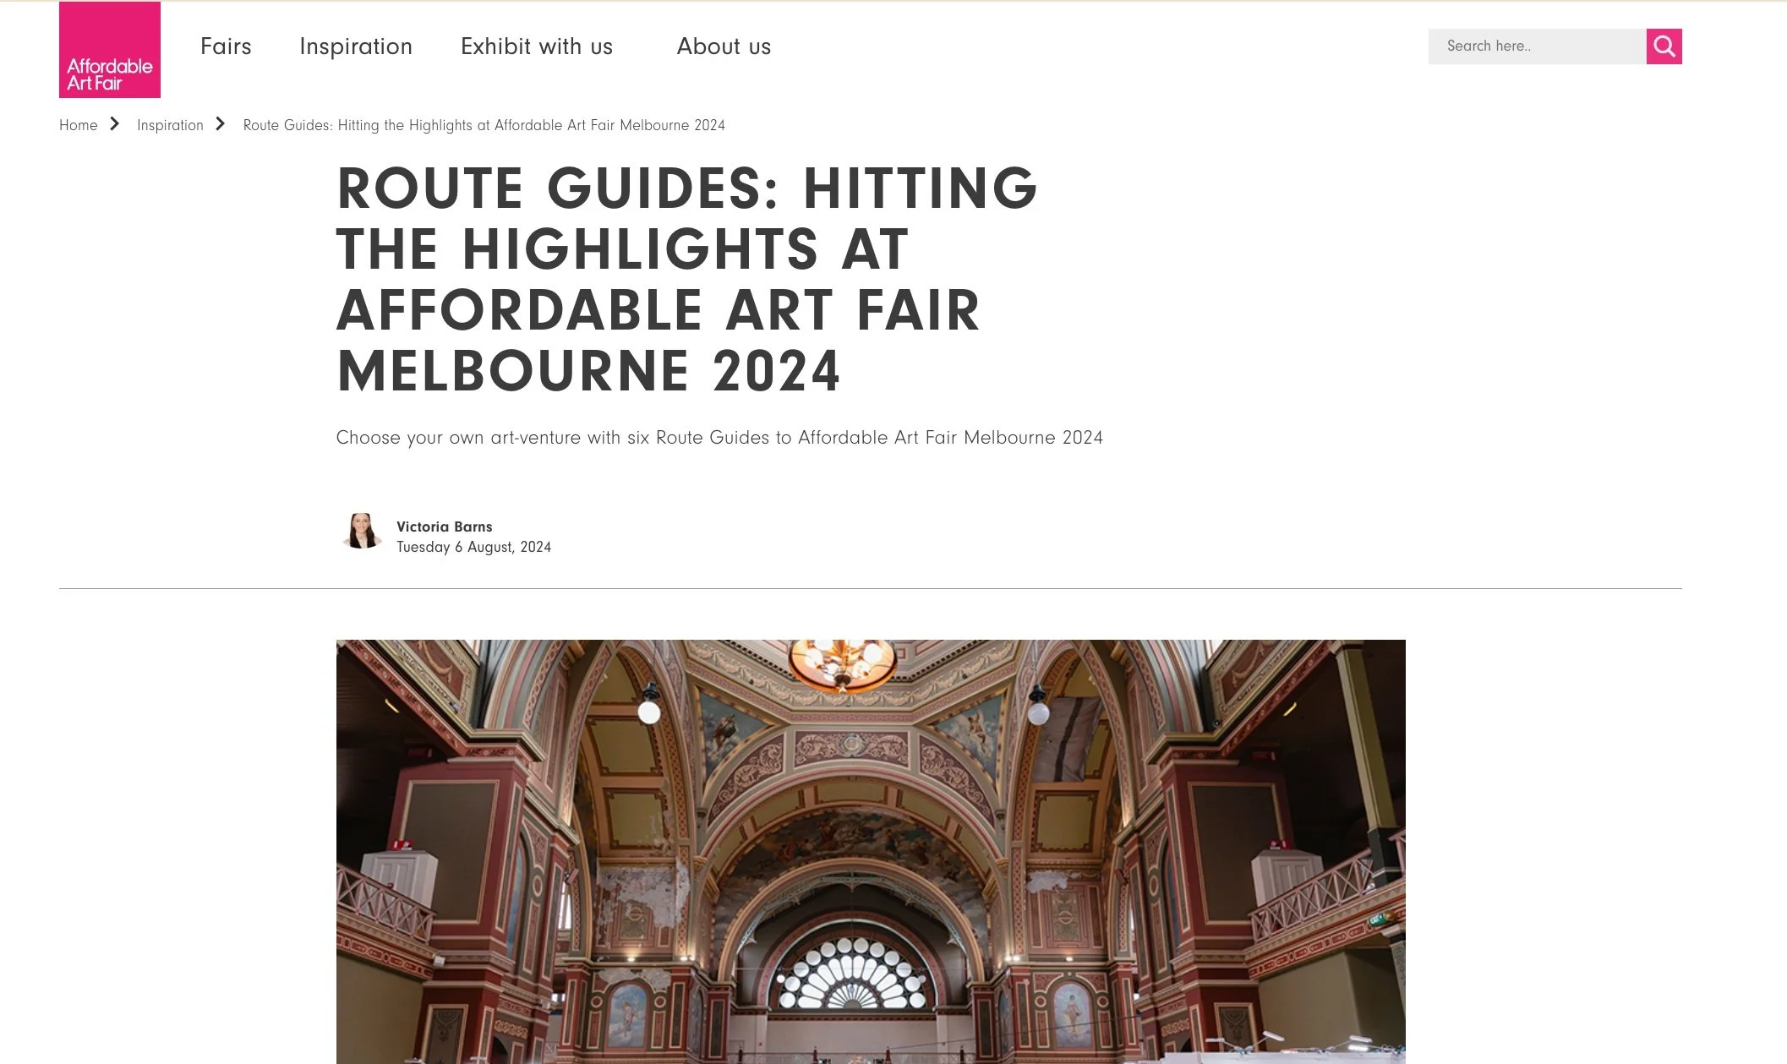Expand the Exhibit with us menu
1787x1064 pixels.
(537, 46)
